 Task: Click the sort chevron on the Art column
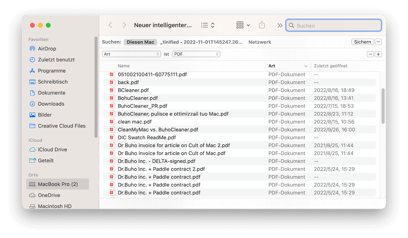(306, 66)
